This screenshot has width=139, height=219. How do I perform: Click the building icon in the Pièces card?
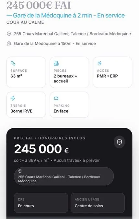click(56, 63)
